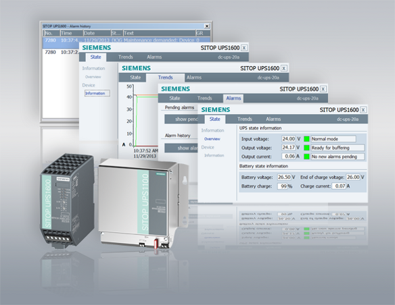Image resolution: width=395 pixels, height=305 pixels.
Task: Click the Output current value field 0.06
Action: (x=288, y=157)
